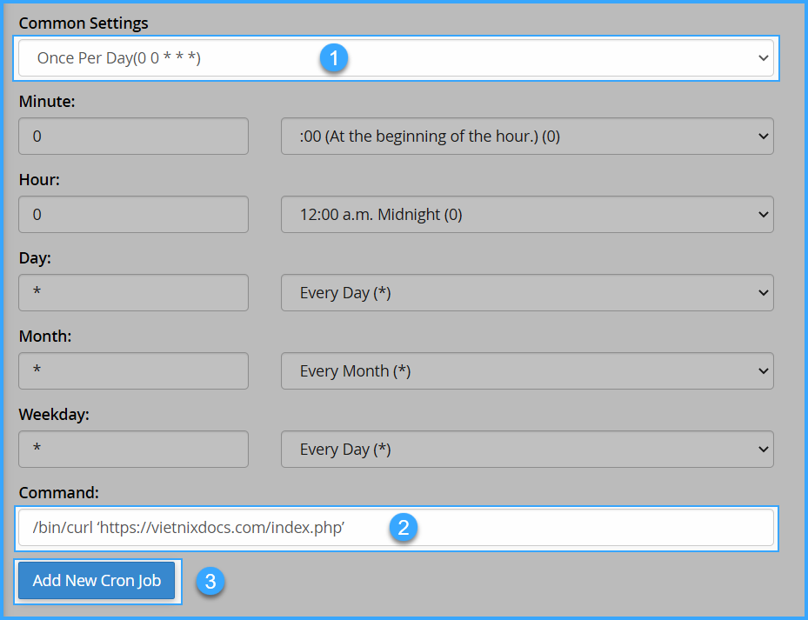Screen dimensions: 808x620
Task: Click the Minute text input field
Action: click(x=133, y=137)
